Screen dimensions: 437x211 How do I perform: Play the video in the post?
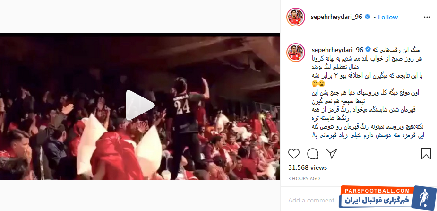(140, 105)
